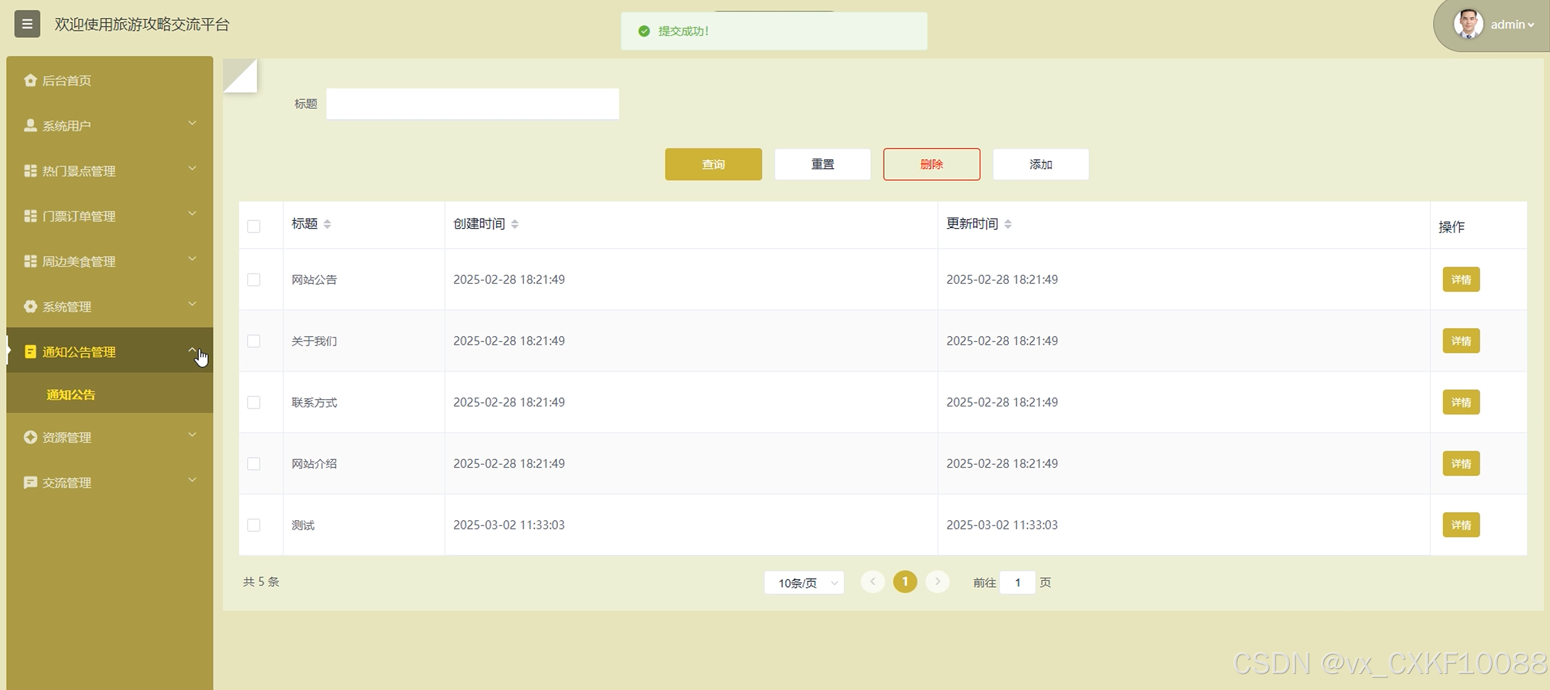The height and width of the screenshot is (690, 1550).
Task: Click the red 删除 button
Action: coord(931,164)
